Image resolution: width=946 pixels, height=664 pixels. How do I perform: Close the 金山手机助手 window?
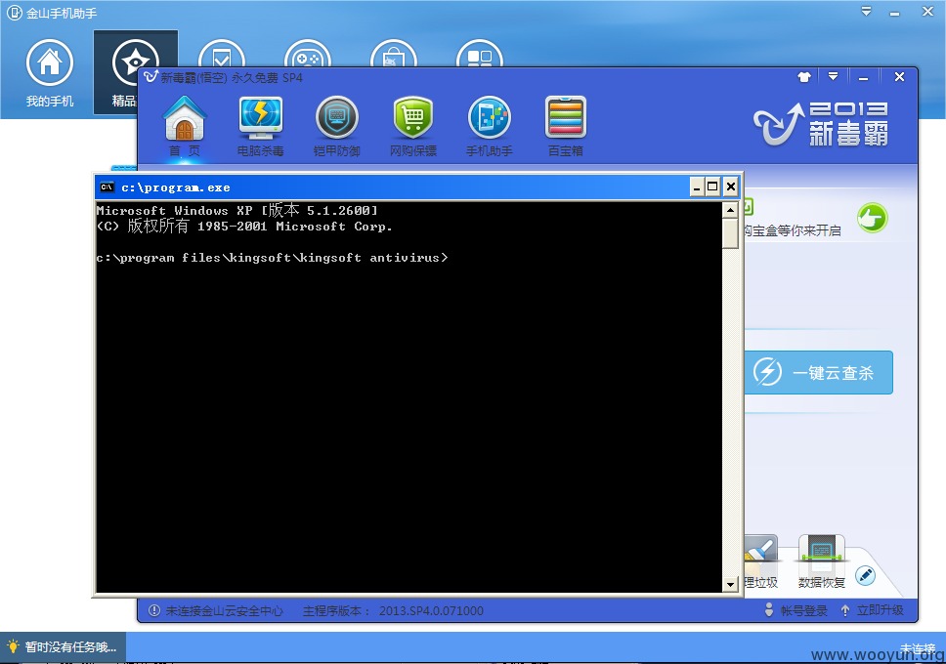[927, 11]
